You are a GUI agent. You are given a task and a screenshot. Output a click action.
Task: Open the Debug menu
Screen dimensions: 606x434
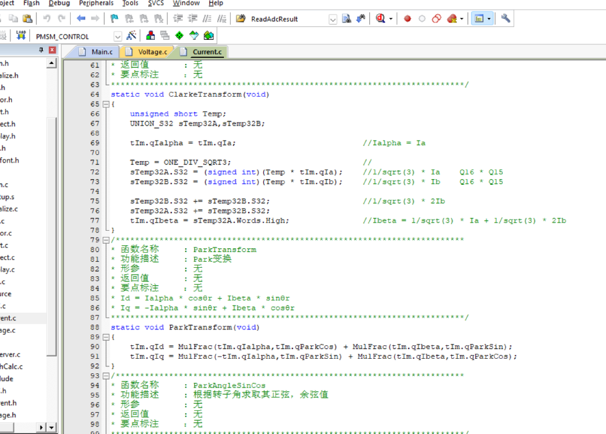(x=59, y=3)
